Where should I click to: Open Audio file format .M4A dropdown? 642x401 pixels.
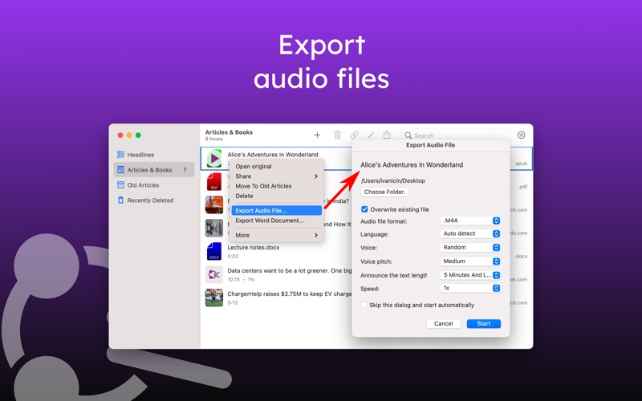point(470,221)
